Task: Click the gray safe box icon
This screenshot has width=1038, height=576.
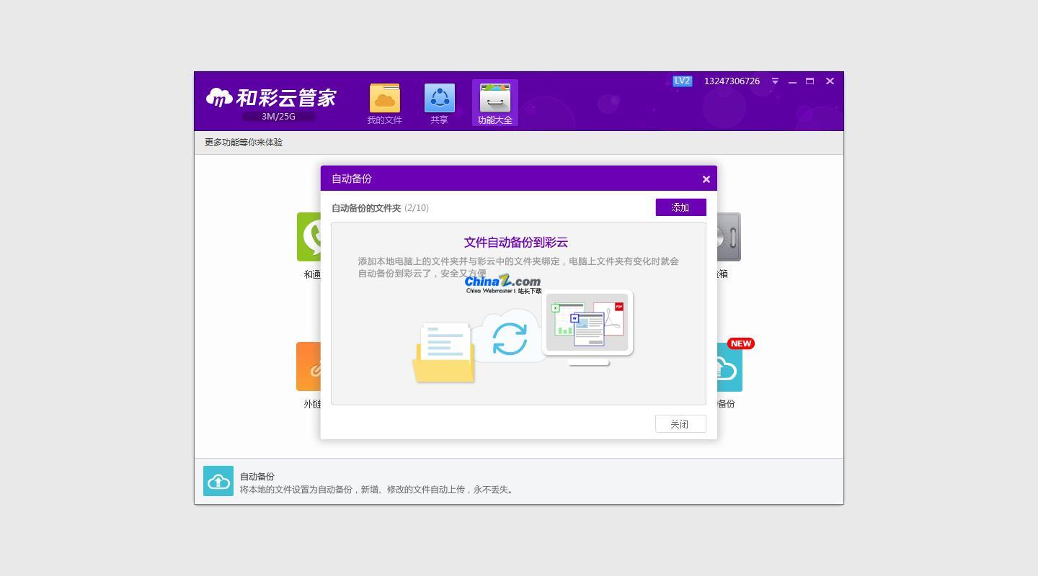Action: 729,237
